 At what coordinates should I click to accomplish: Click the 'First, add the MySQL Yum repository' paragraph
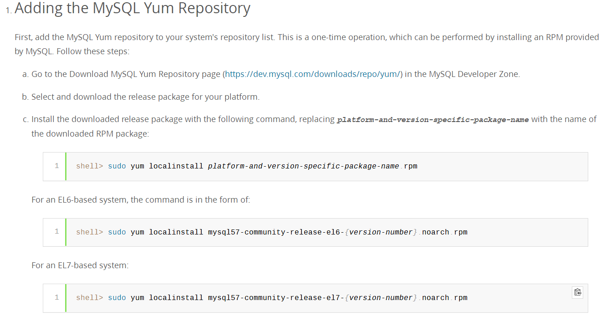[307, 44]
